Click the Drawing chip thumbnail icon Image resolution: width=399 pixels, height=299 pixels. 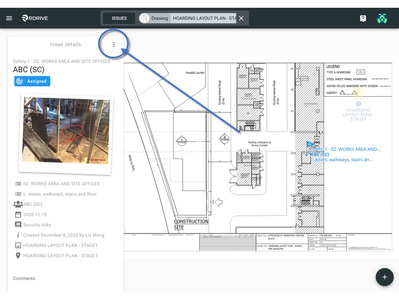click(x=144, y=18)
